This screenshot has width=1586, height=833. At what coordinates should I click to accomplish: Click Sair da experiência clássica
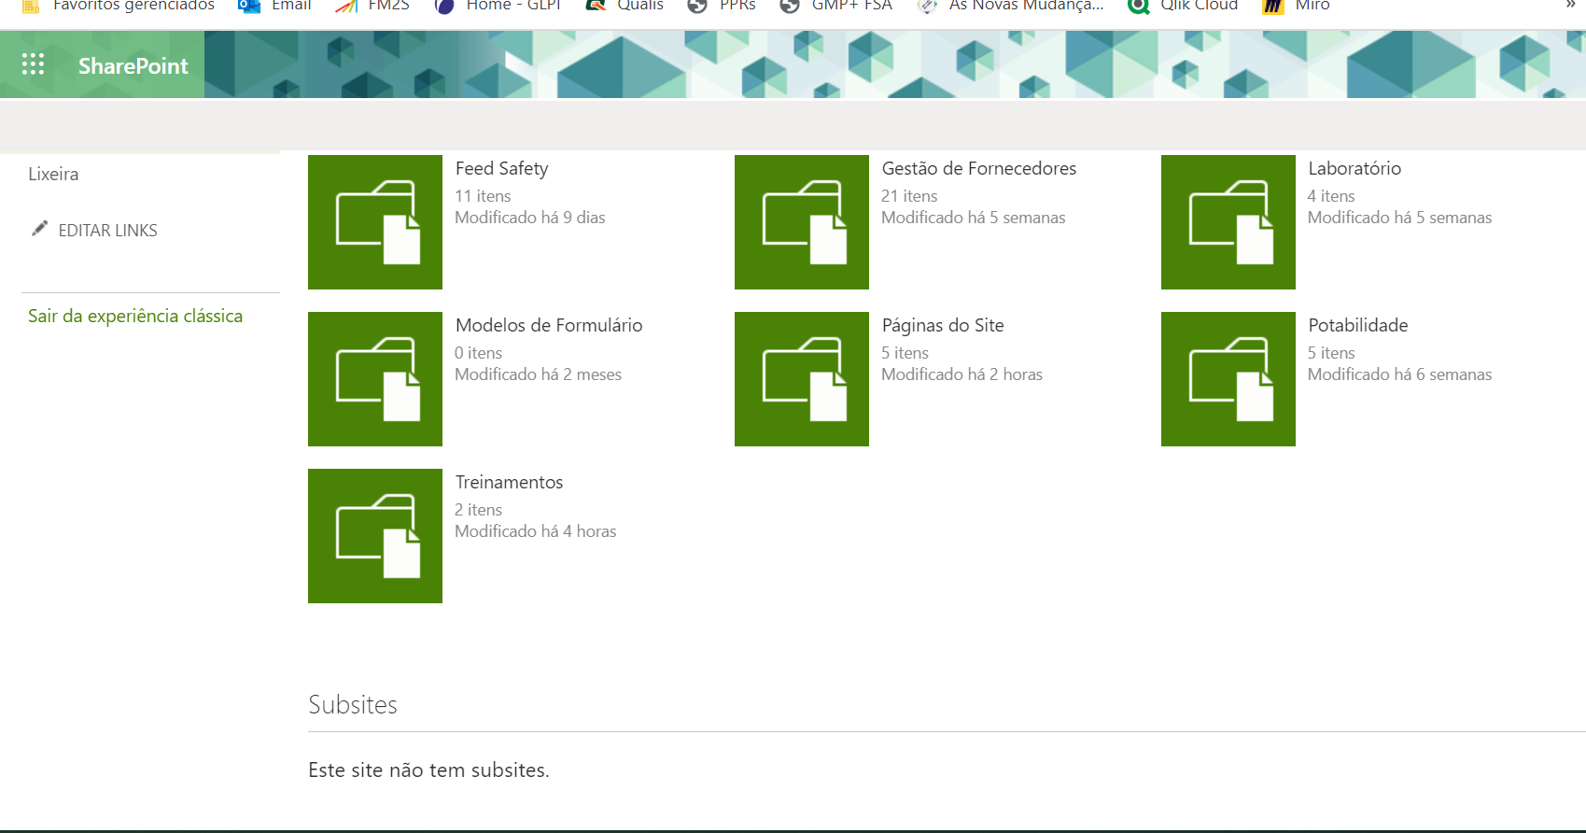click(135, 317)
